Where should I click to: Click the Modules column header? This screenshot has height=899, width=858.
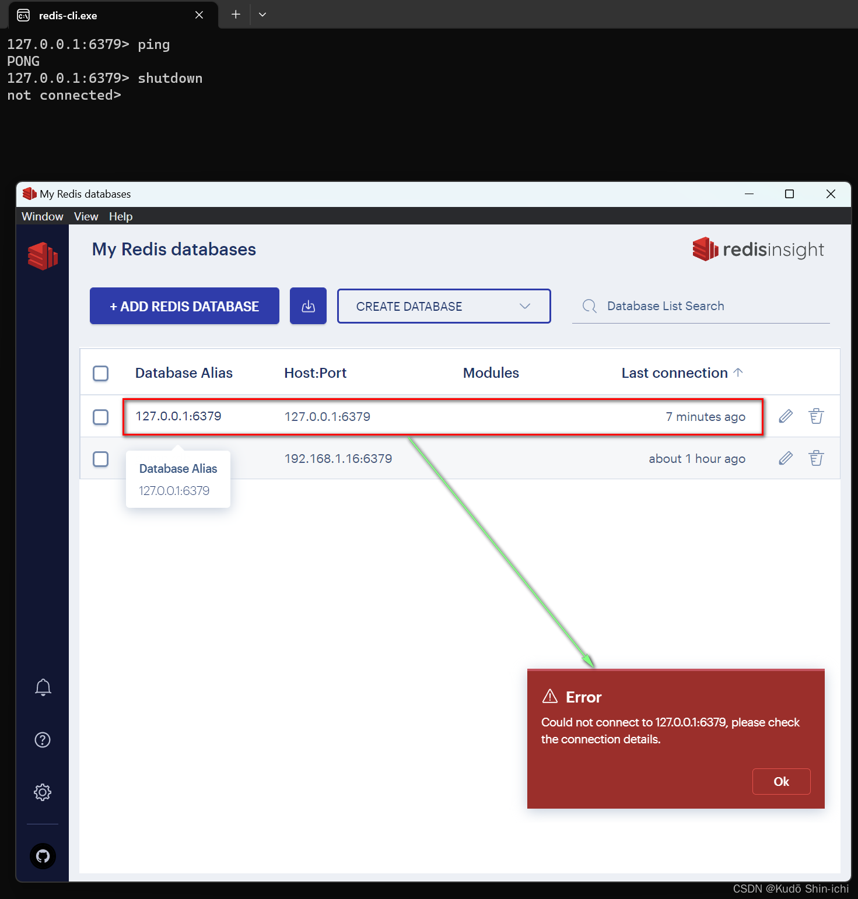[x=491, y=373]
